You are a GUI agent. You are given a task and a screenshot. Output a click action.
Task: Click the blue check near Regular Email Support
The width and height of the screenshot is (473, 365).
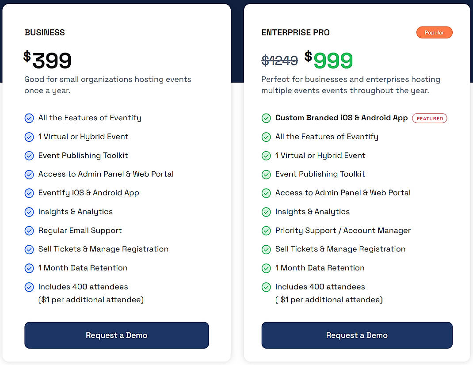pos(29,230)
